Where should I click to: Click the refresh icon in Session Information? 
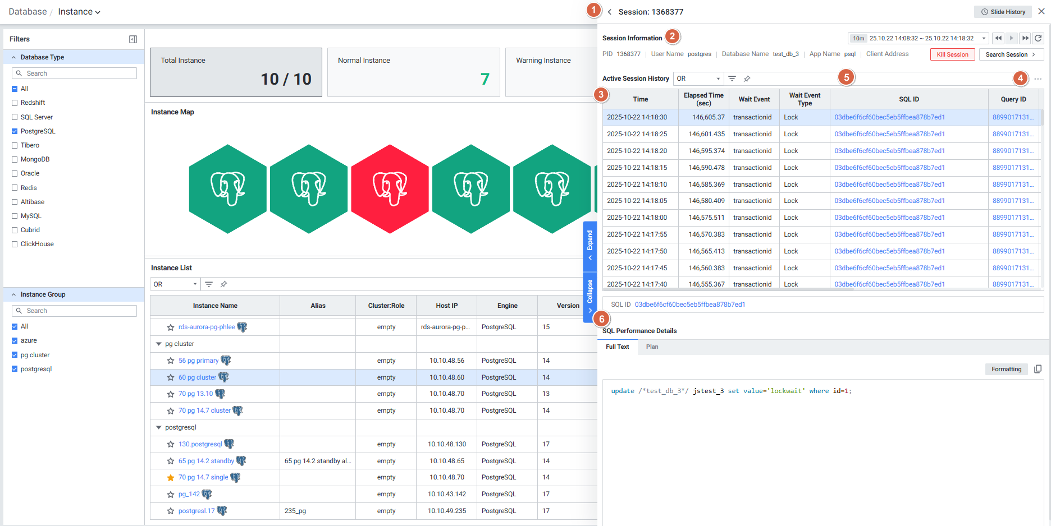[1038, 38]
